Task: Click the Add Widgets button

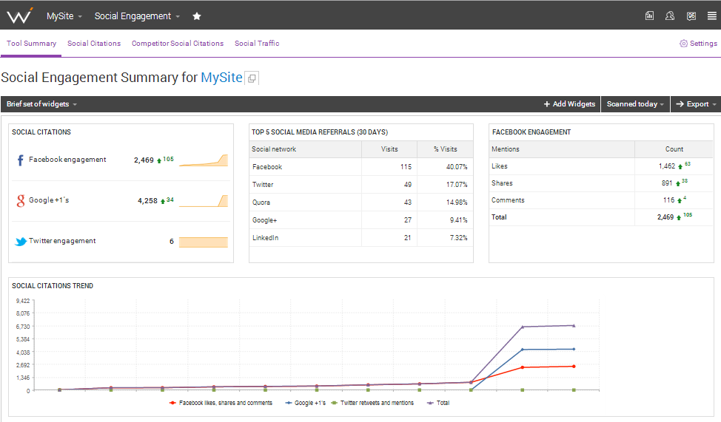Action: pyautogui.click(x=569, y=104)
